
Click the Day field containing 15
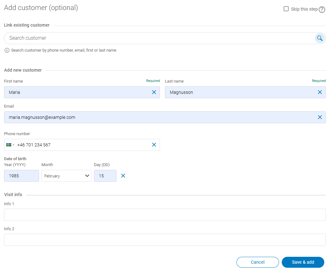105,176
